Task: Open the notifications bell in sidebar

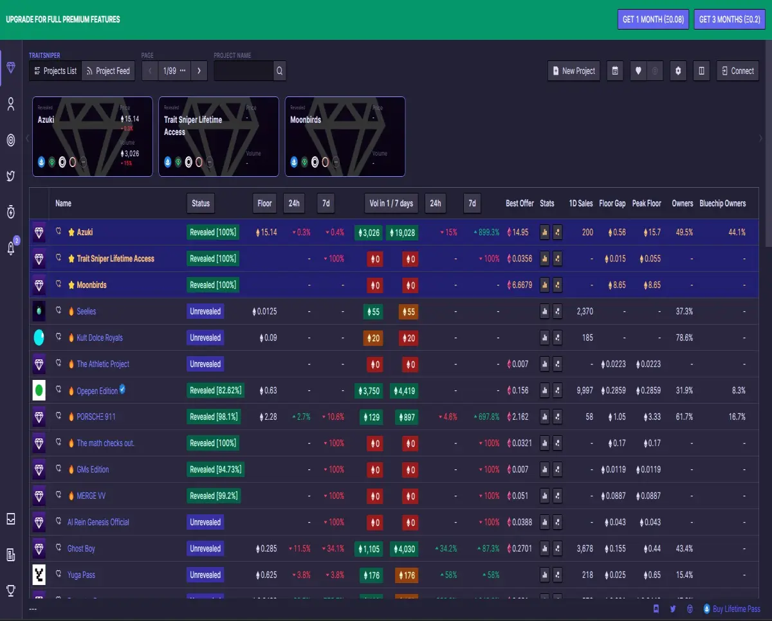Action: tap(11, 248)
